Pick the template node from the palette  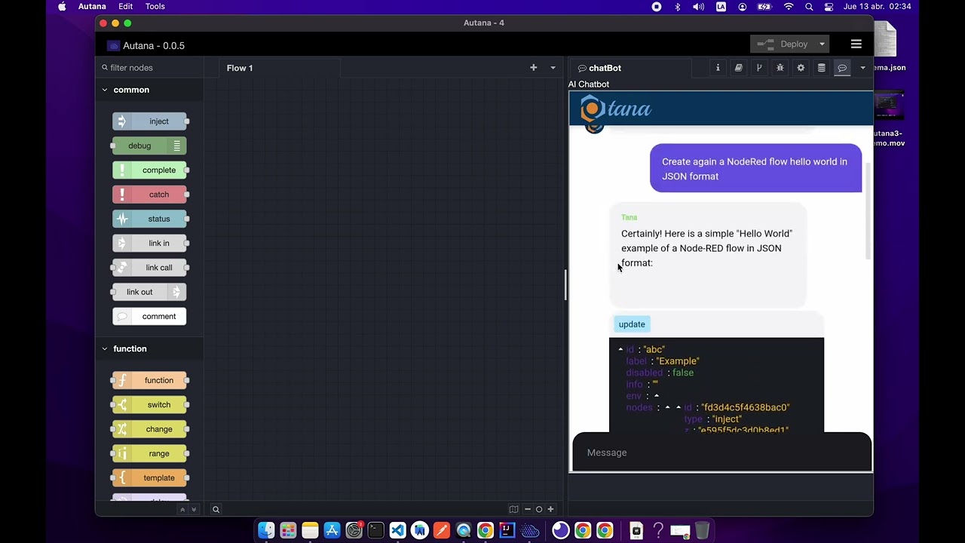(149, 478)
